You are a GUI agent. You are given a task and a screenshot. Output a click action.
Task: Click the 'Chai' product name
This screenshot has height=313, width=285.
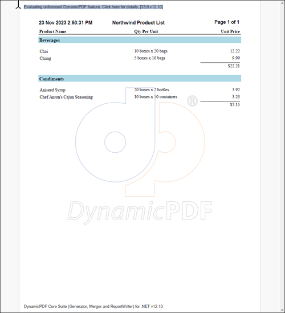[x=44, y=51]
